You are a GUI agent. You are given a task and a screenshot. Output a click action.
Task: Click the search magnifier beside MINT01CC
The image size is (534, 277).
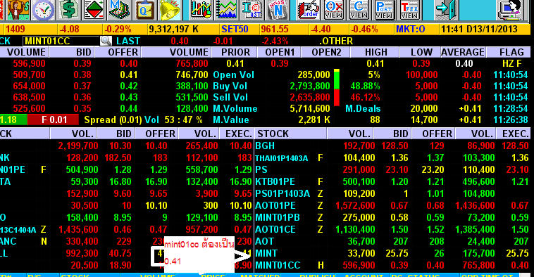click(x=106, y=41)
